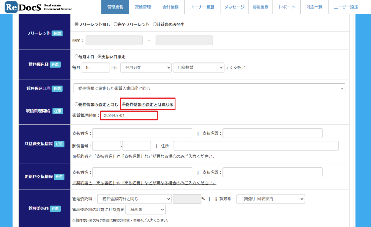Open the 計算対象 dropdown
This screenshot has height=227, width=371.
click(x=270, y=199)
